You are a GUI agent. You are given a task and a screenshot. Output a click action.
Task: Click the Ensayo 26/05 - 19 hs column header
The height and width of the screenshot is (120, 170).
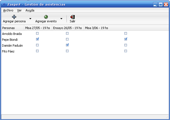tap(67, 28)
